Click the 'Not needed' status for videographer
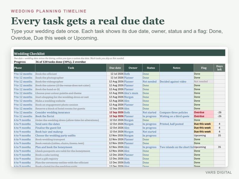Screen dimensions: 239x179 pos(151,81)
